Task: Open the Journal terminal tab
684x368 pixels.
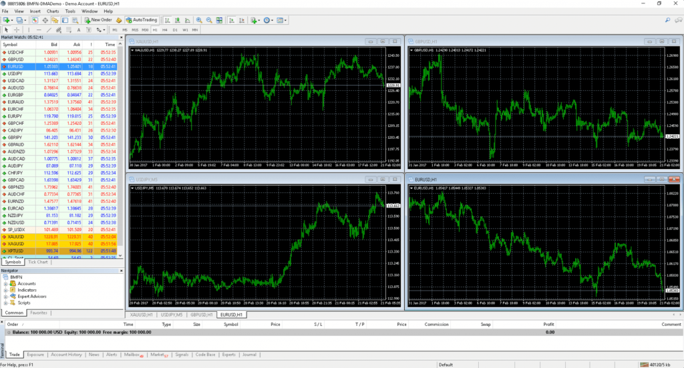Action: (x=250, y=355)
